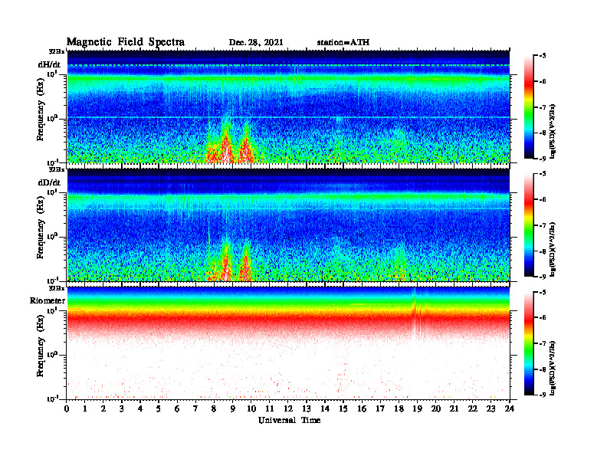The height and width of the screenshot is (469, 607).
Task: Select the Riometer panel label
Action: click(48, 300)
